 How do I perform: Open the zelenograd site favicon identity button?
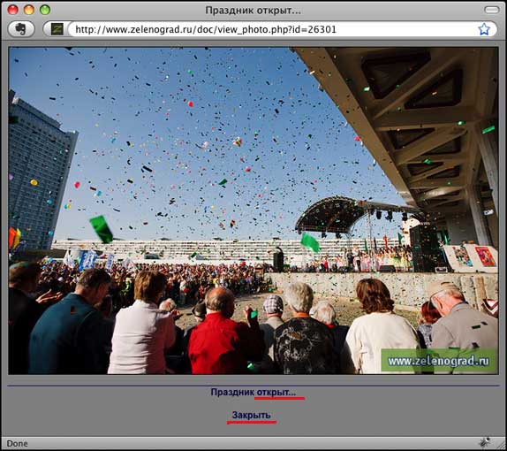[x=57, y=29]
